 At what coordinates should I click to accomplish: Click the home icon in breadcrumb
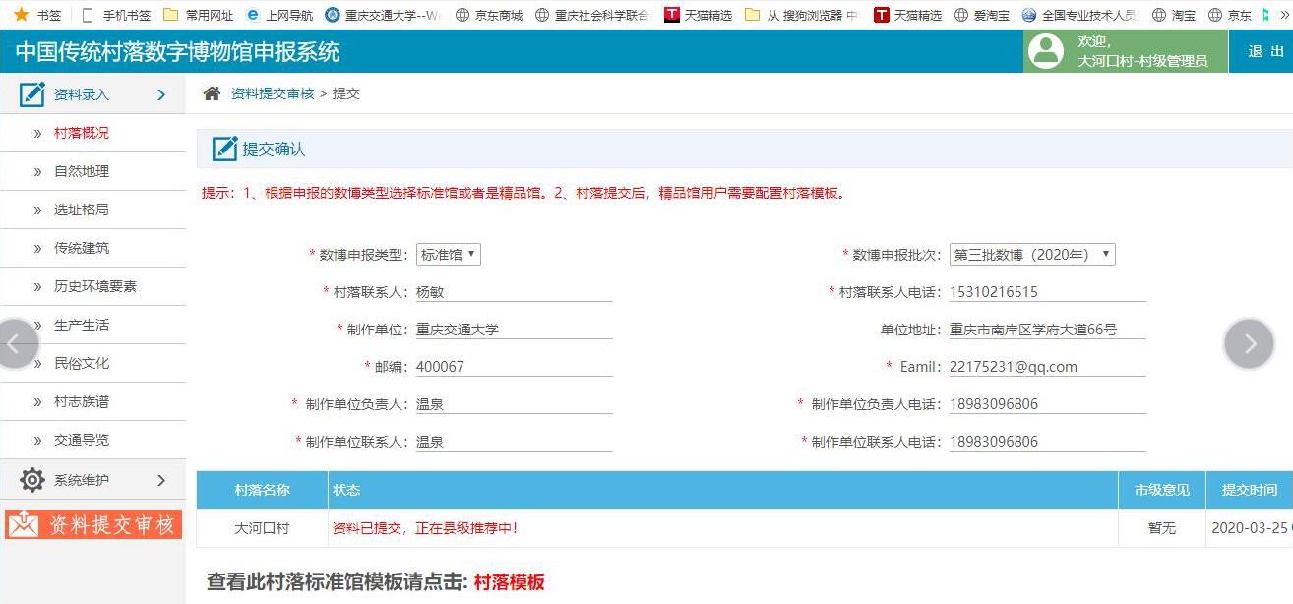212,93
